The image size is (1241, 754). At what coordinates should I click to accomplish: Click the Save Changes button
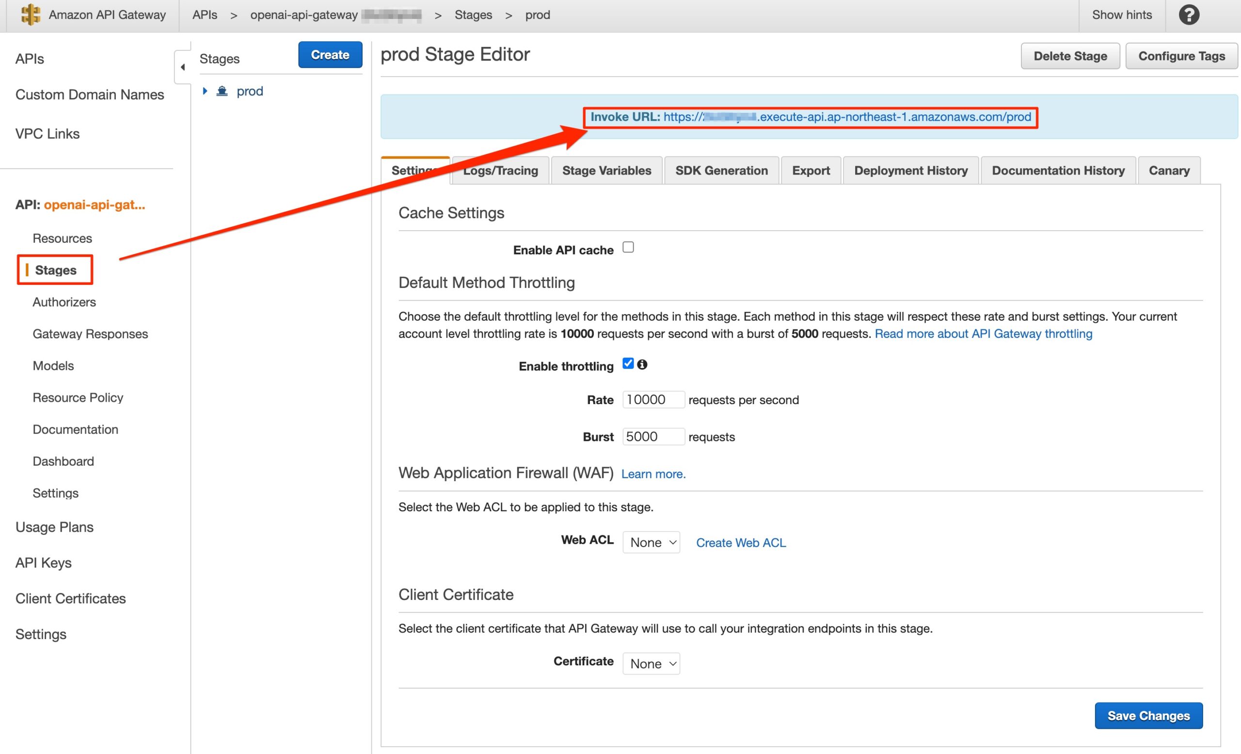coord(1148,716)
